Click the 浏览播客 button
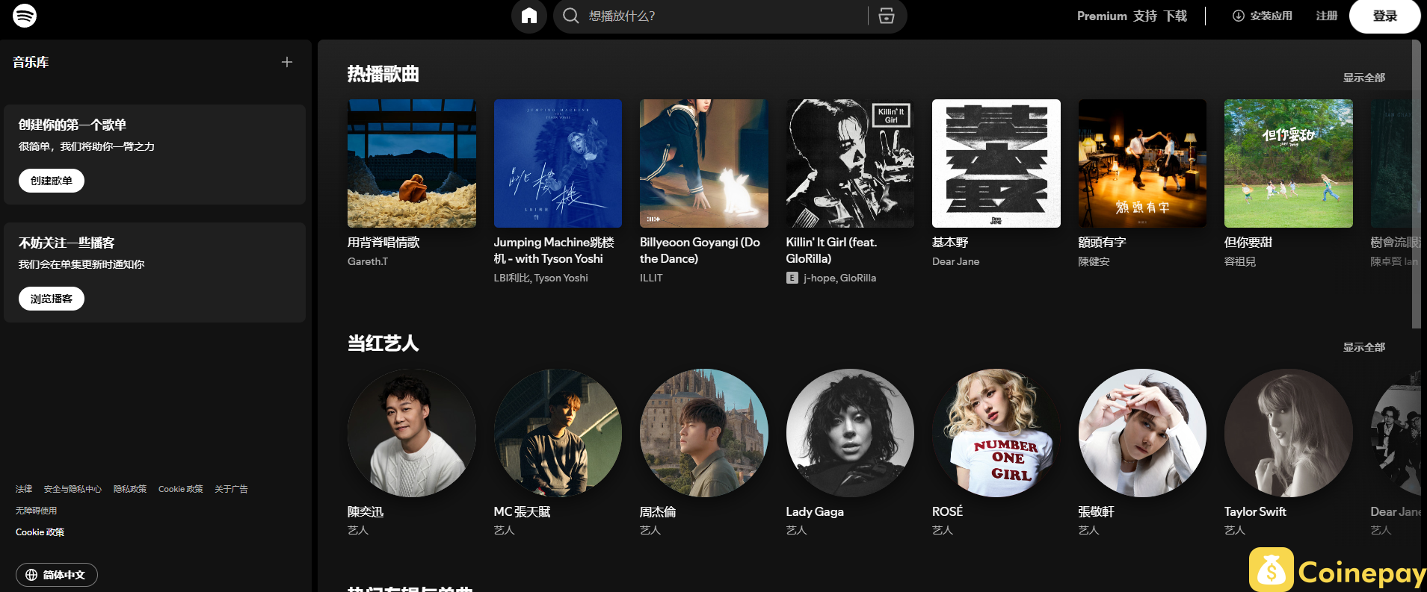 (52, 299)
